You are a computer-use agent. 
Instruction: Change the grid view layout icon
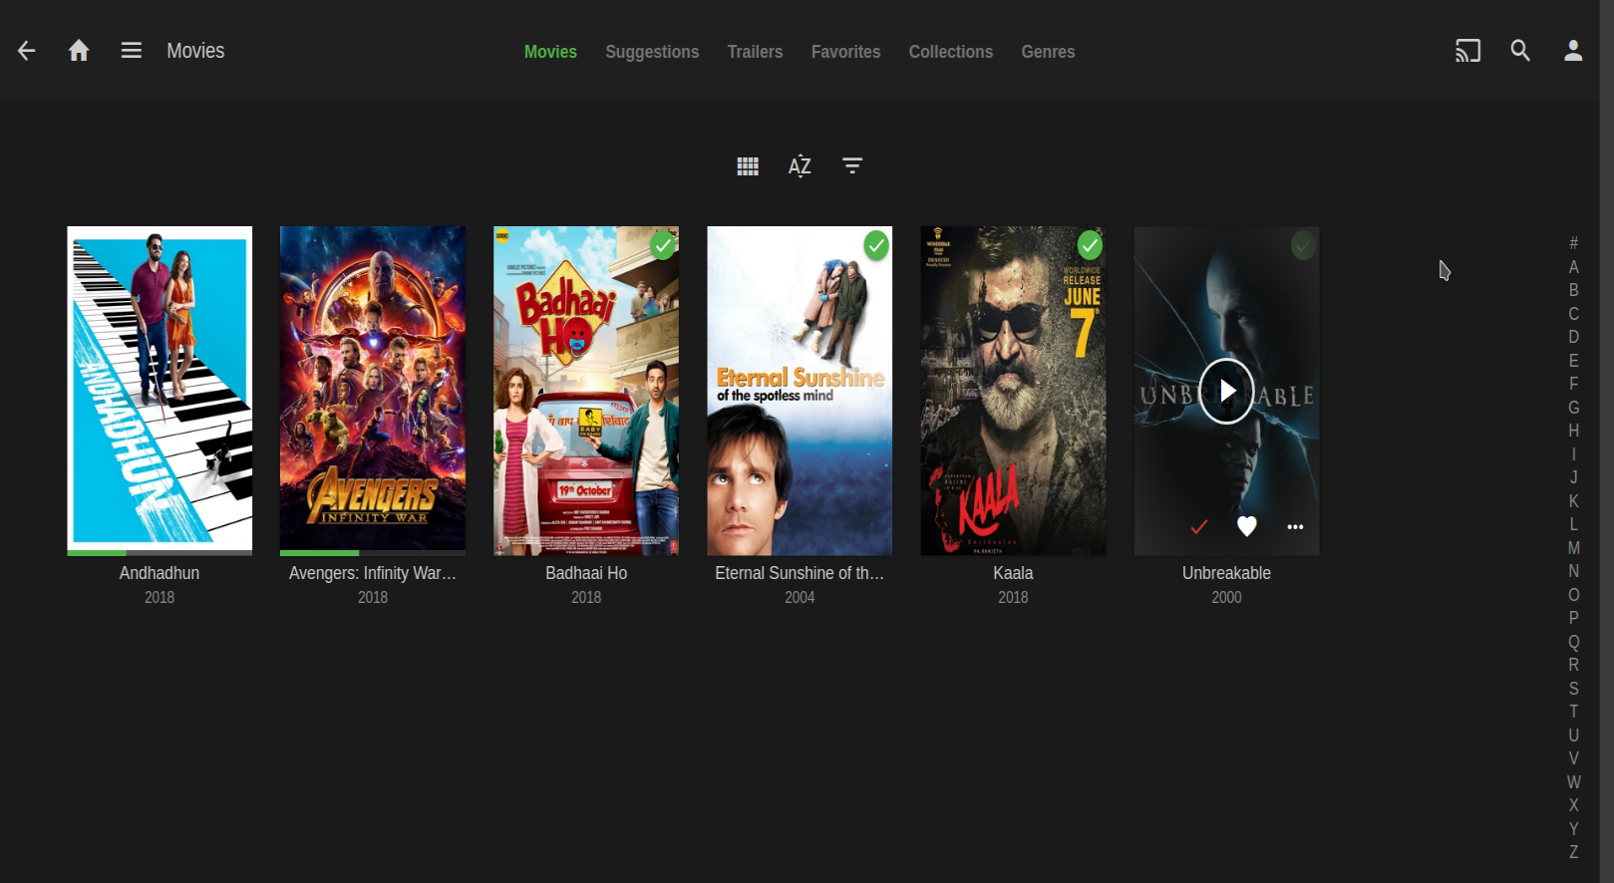tap(748, 166)
